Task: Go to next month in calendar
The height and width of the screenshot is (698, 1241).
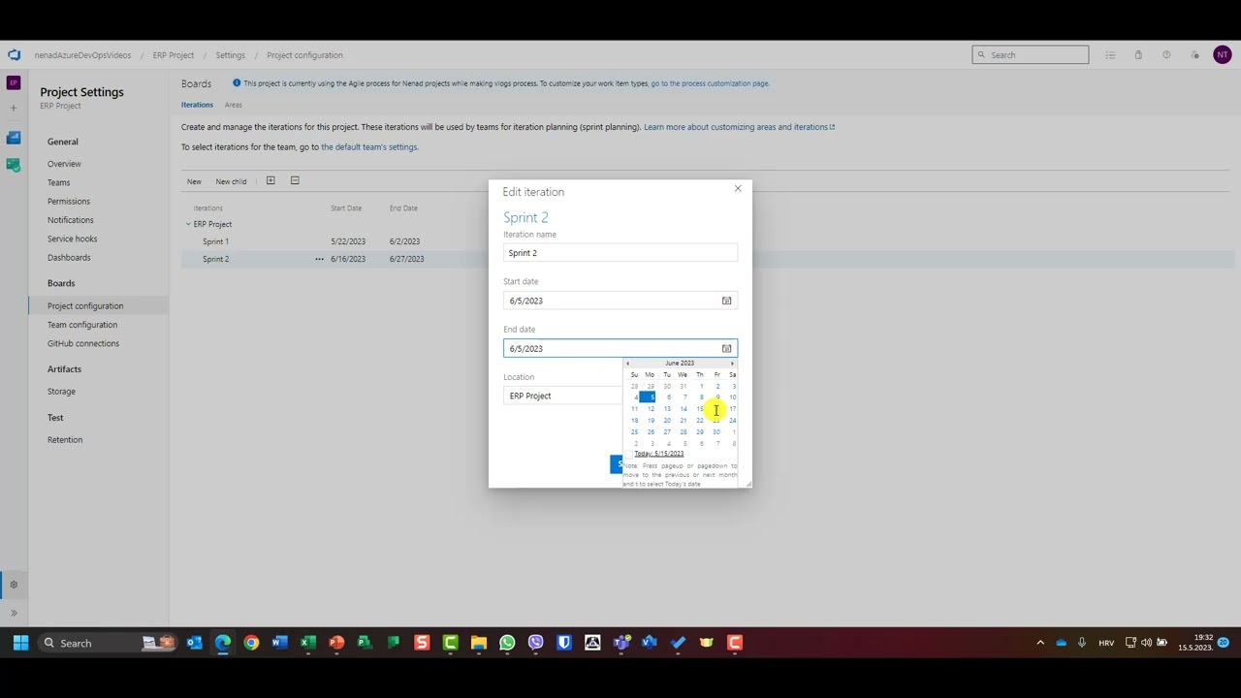Action: click(732, 364)
